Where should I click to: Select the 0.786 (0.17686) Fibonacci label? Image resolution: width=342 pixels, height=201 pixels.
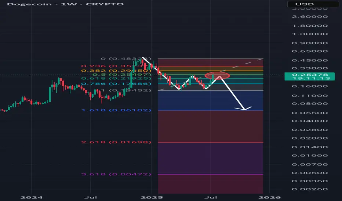tap(116, 84)
